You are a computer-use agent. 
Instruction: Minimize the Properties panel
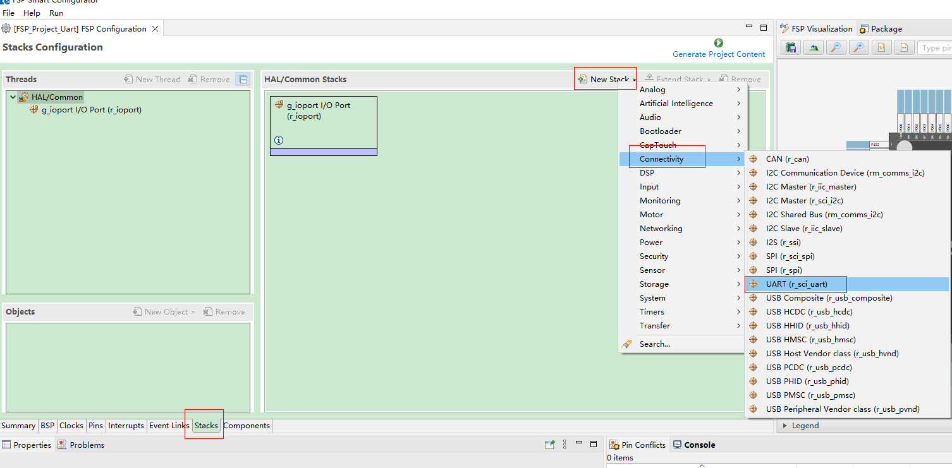[579, 444]
